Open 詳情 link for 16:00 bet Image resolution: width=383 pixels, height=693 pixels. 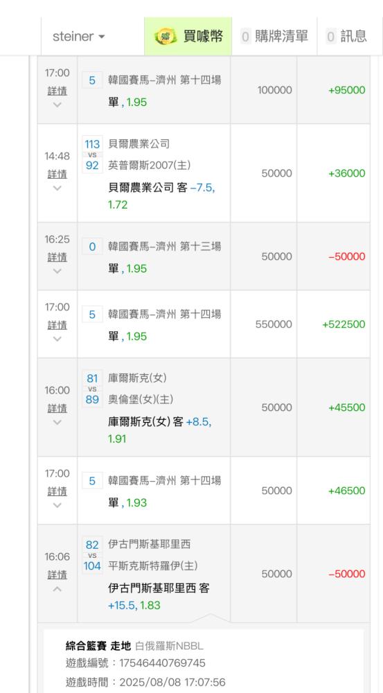coord(57,408)
